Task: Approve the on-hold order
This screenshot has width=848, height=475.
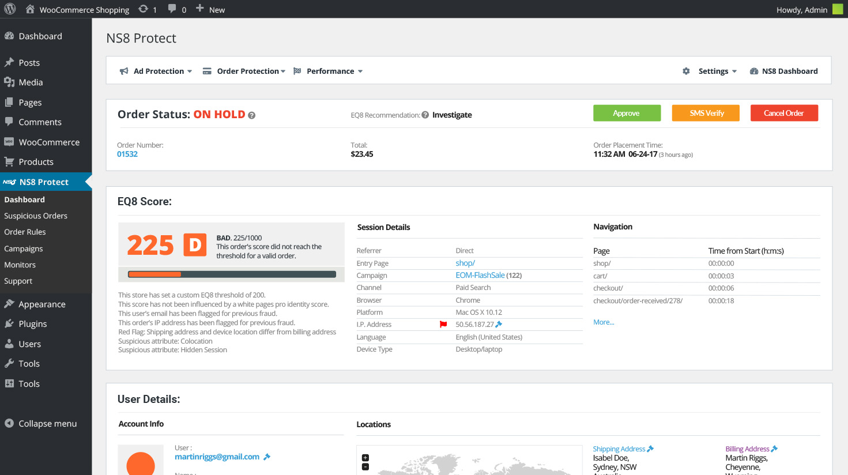Action: point(627,113)
